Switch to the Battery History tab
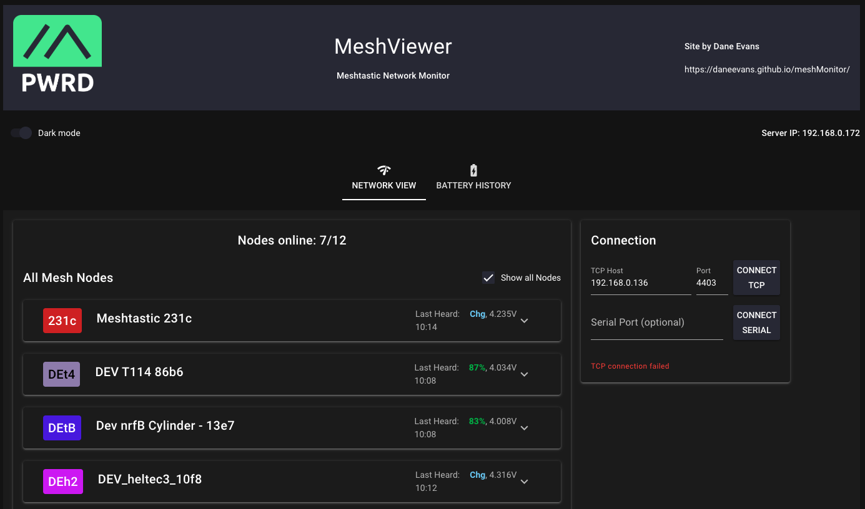Viewport: 865px width, 509px height. tap(473, 185)
